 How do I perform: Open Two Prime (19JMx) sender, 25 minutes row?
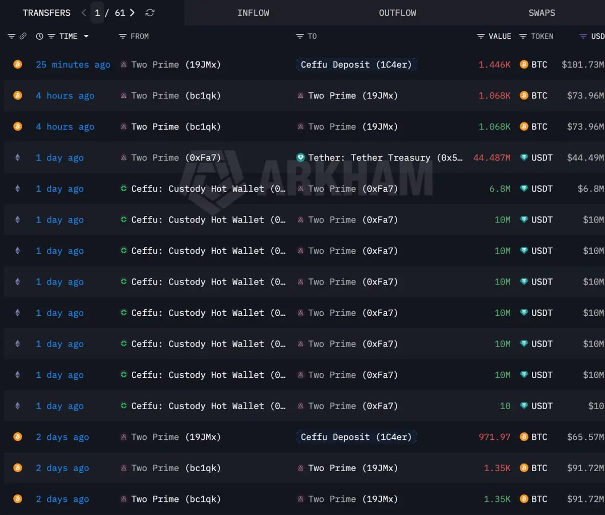click(175, 65)
